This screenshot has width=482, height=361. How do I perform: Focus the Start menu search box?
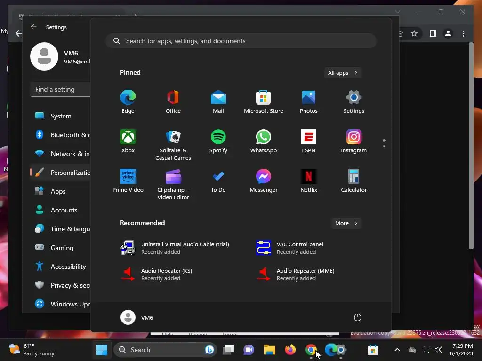click(x=241, y=41)
